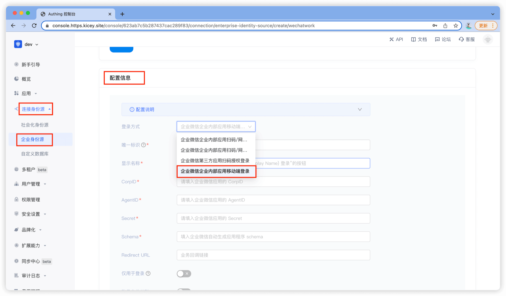Open the 登录方式 dropdown selector
Image resolution: width=506 pixels, height=296 pixels.
(x=216, y=127)
